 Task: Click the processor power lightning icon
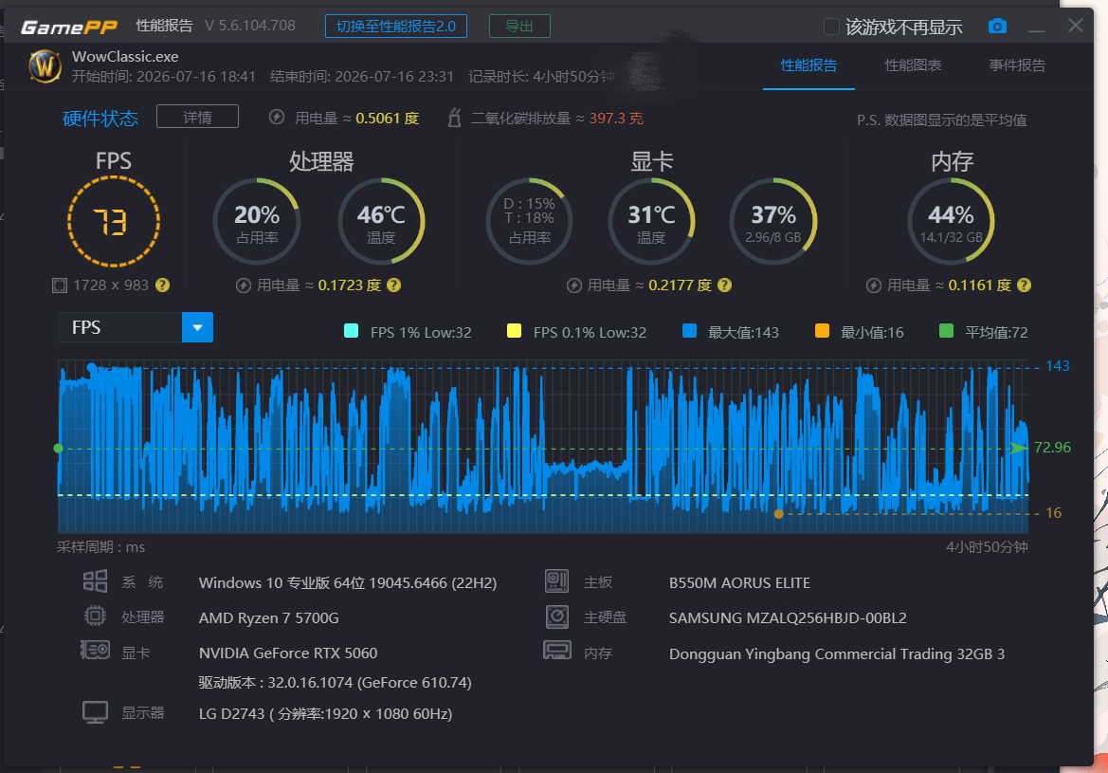[x=243, y=285]
